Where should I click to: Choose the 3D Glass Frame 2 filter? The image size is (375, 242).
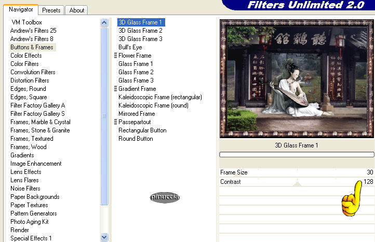140,31
